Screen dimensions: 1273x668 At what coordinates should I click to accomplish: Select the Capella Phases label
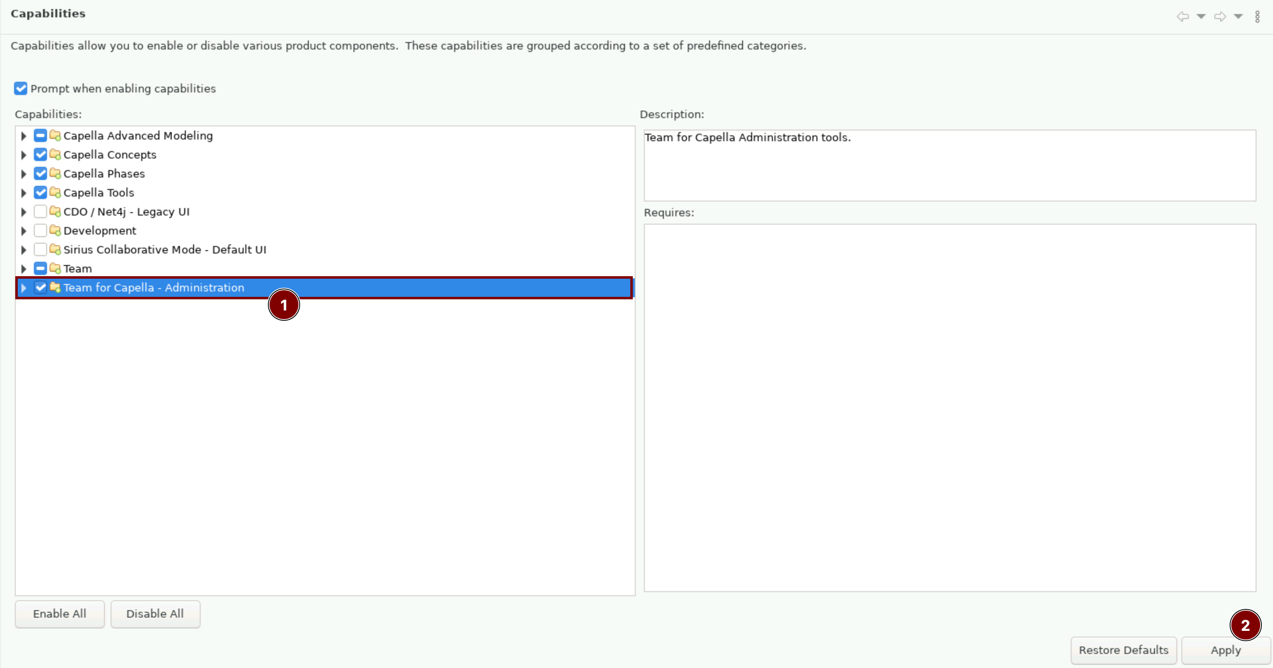pyautogui.click(x=104, y=173)
